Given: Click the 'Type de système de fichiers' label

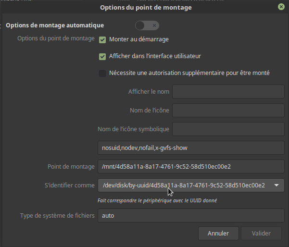Looking at the screenshot, I should click(x=57, y=216).
